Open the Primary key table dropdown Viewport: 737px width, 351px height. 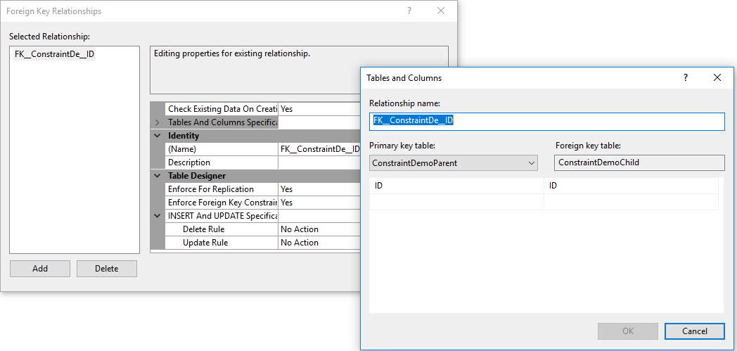(x=532, y=163)
